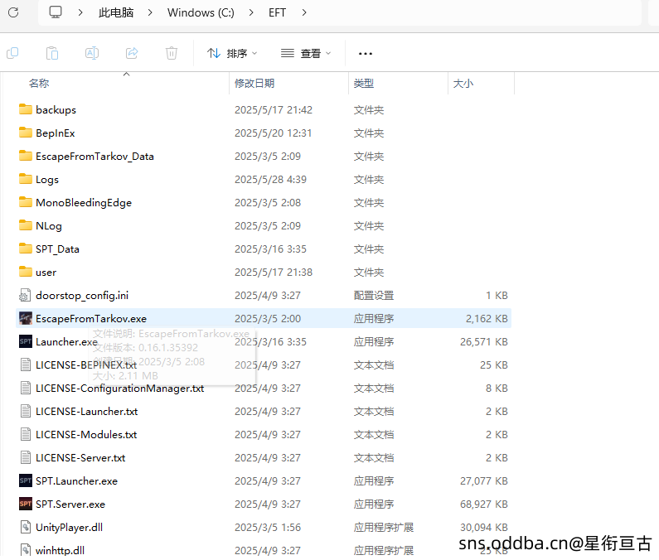Click the 2025/5/20 12:31 date of BepInEx
The image size is (659, 560).
(x=274, y=133)
